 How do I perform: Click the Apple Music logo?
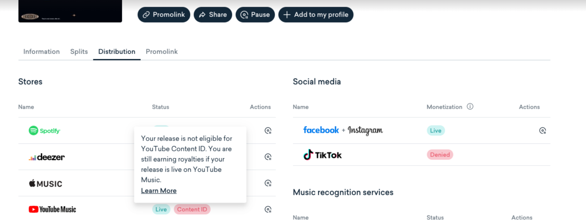click(x=46, y=183)
